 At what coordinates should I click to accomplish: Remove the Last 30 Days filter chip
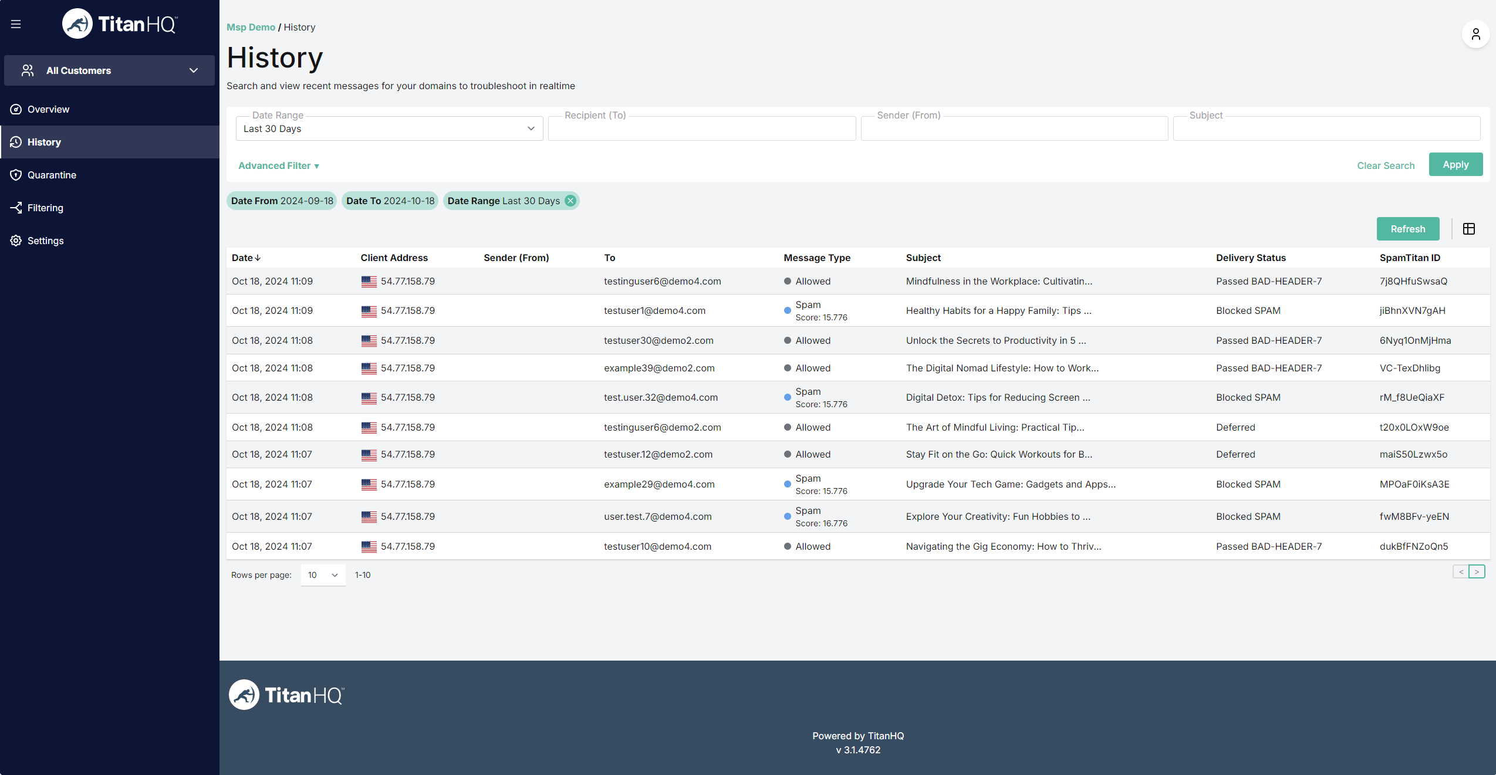(569, 201)
